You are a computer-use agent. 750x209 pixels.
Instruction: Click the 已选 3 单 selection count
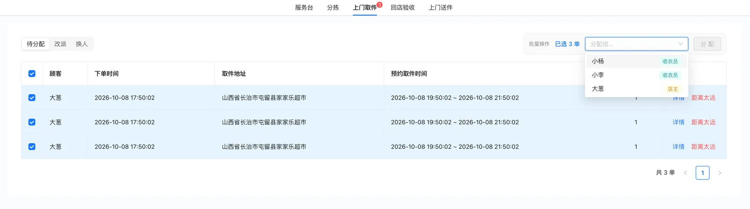pyautogui.click(x=567, y=44)
